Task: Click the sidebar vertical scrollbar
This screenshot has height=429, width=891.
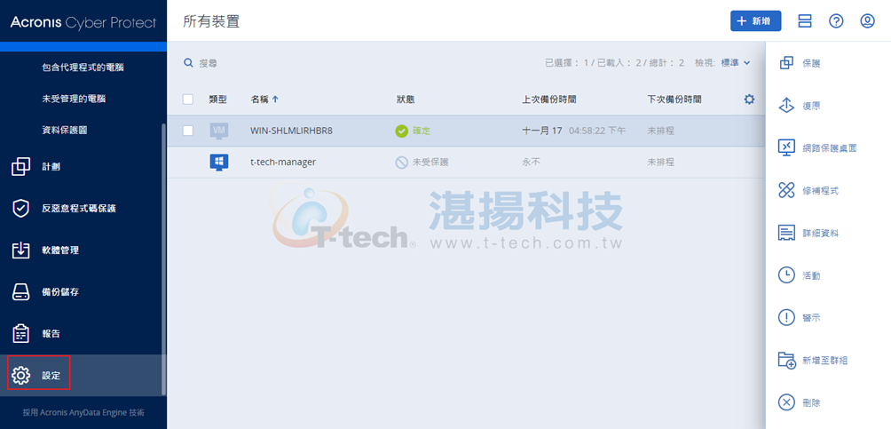Action: coord(164,258)
